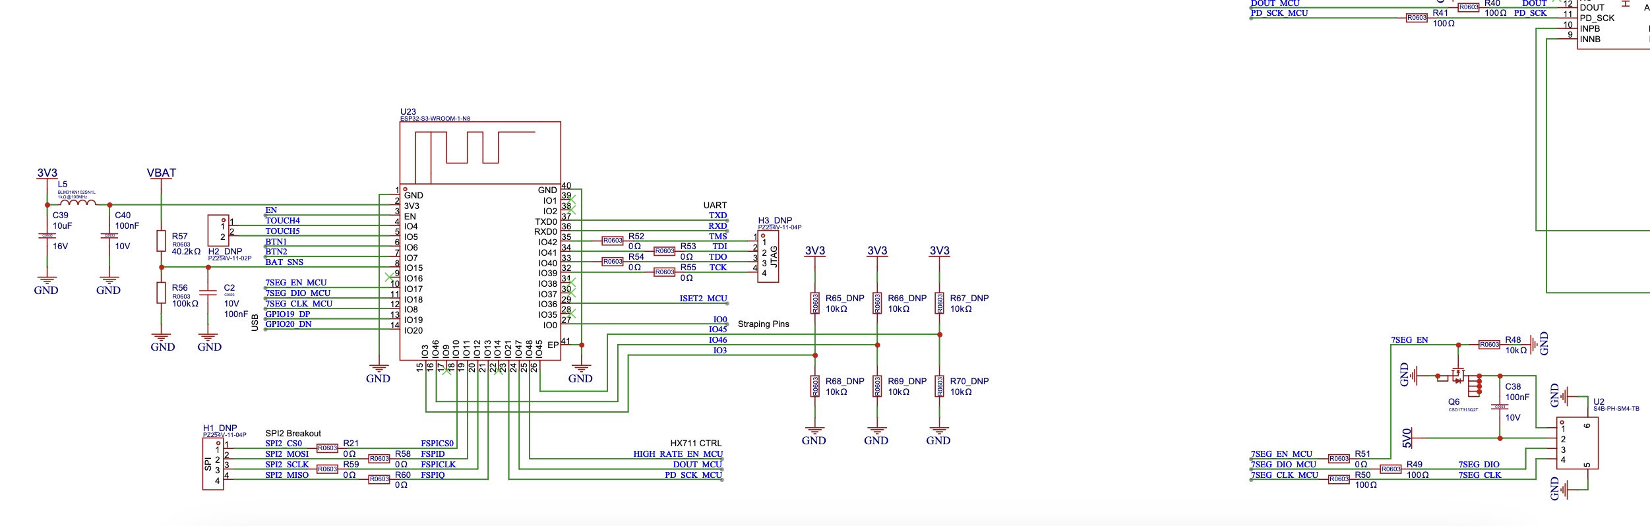The image size is (1650, 526).
Task: Select the C38 100nF capacitor label
Action: tap(1517, 392)
